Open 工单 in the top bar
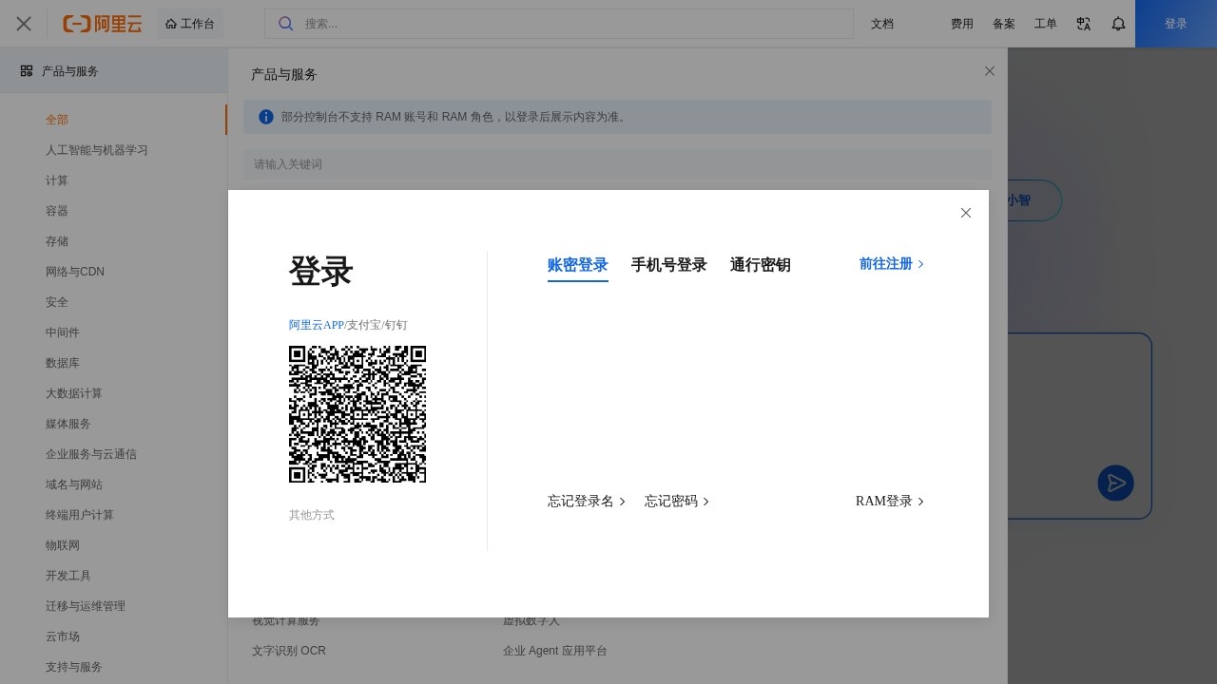This screenshot has height=684, width=1217. [x=1046, y=24]
